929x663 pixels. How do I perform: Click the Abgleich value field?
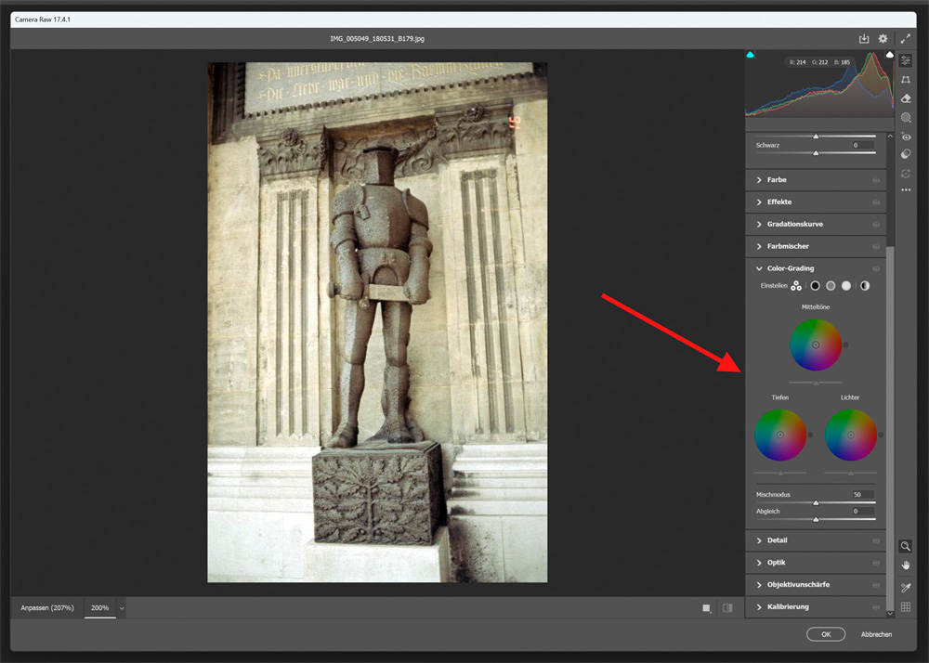pos(863,511)
